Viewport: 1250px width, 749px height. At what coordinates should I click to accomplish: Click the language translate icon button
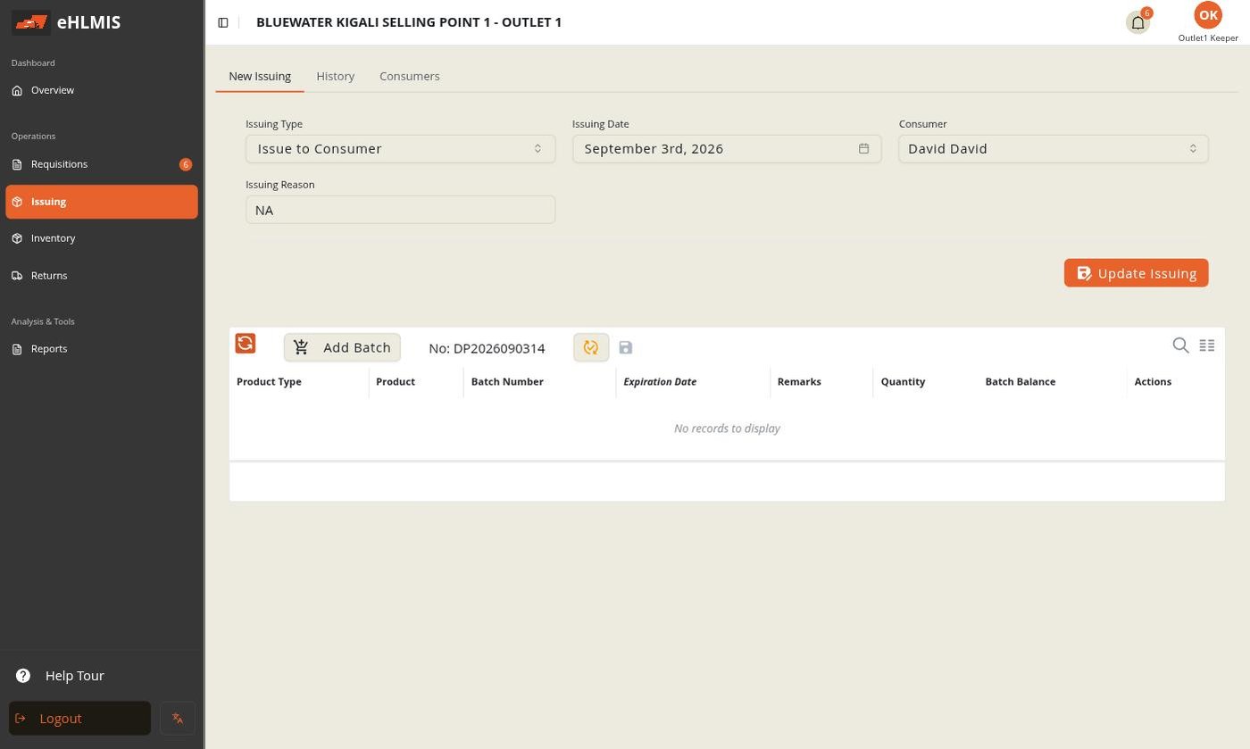(x=178, y=719)
